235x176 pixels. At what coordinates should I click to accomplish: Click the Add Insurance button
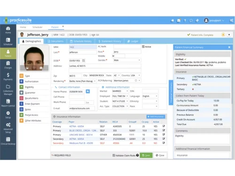156,116
